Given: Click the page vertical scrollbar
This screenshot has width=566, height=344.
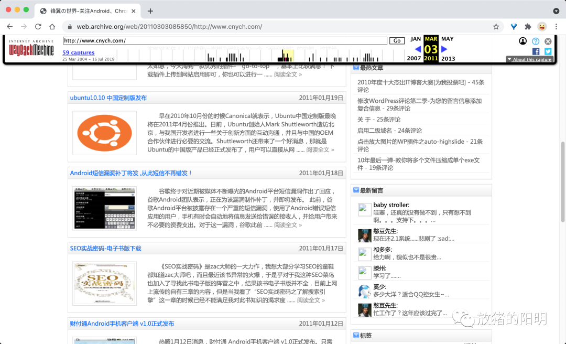Looking at the screenshot, I should click(x=563, y=182).
